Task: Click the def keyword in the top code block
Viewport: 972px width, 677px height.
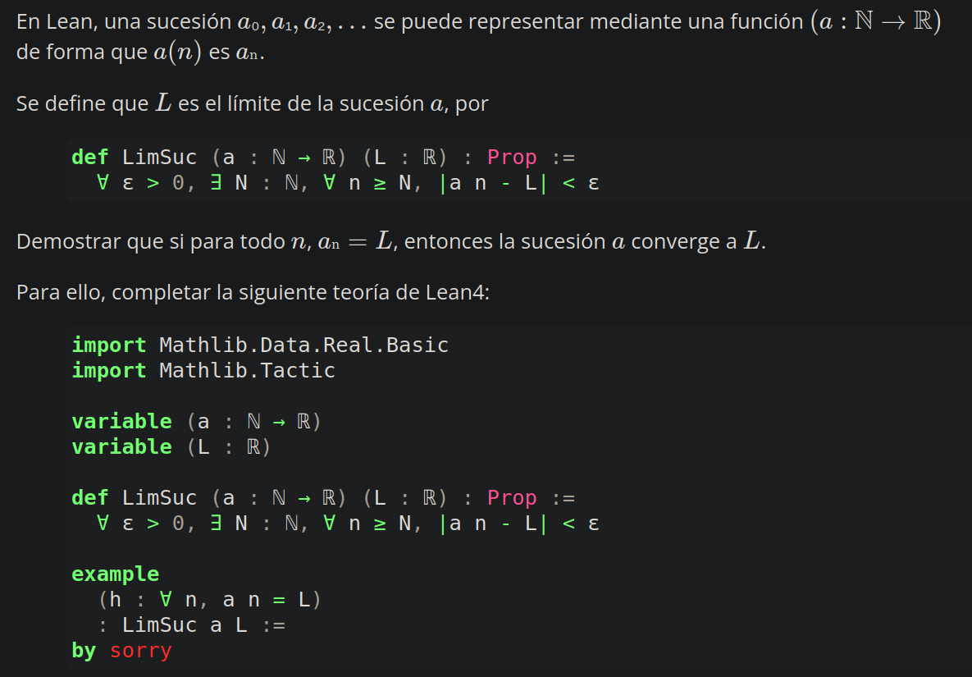Action: [89, 157]
